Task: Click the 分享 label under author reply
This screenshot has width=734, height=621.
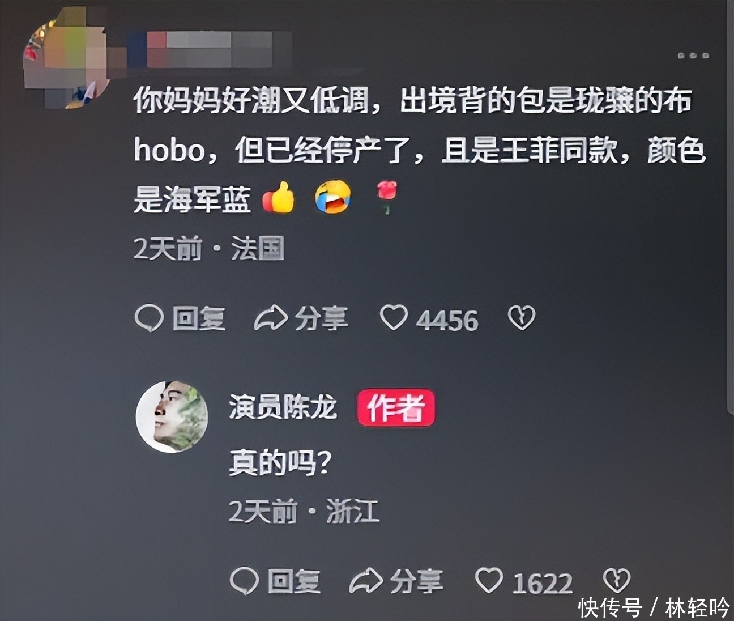Action: [x=416, y=581]
